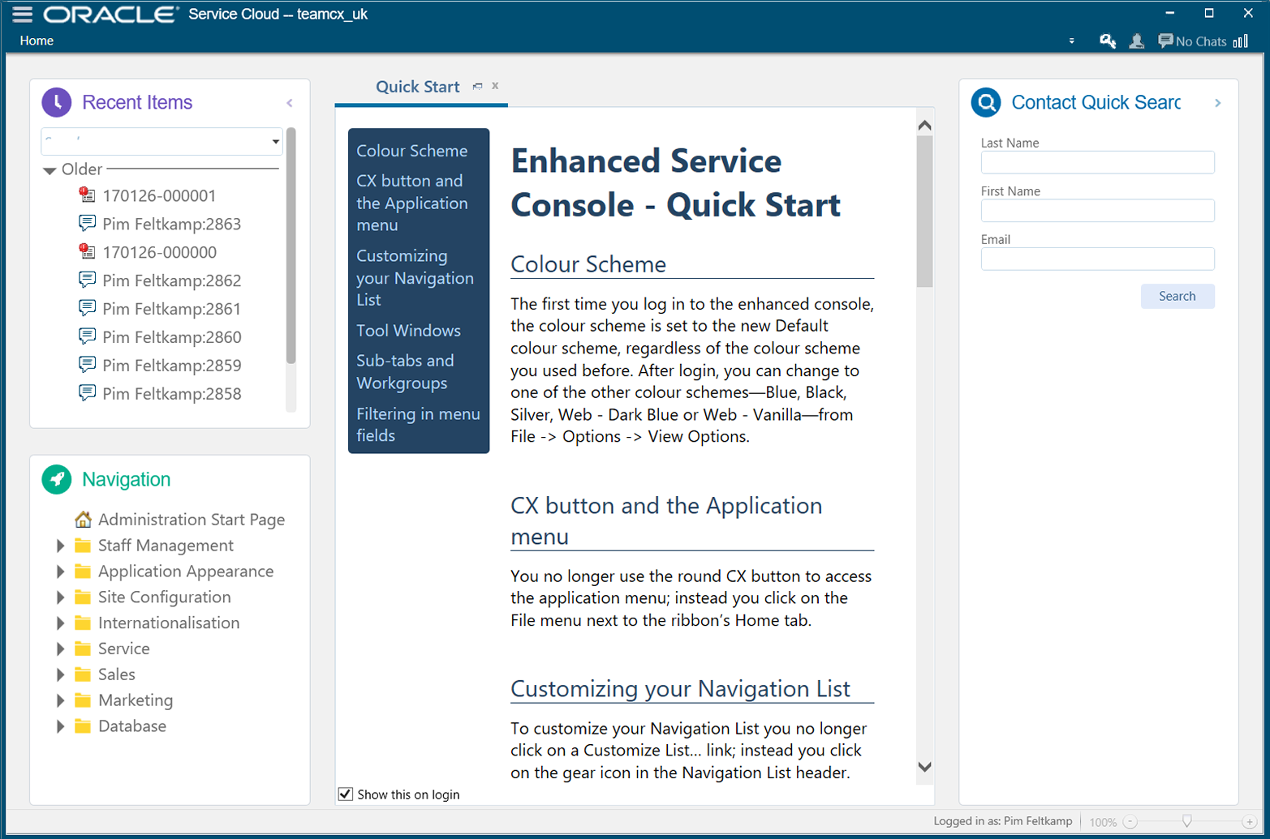Screen dimensions: 1270x839
Task: Click the Navigation rocket icon
Action: pyautogui.click(x=57, y=479)
